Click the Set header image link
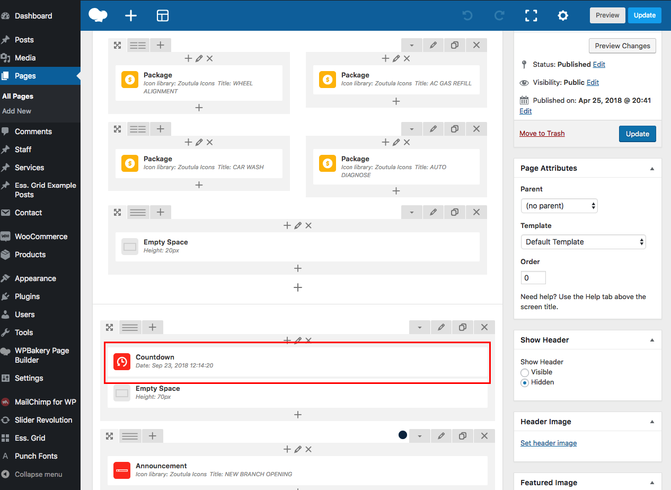 [x=549, y=443]
